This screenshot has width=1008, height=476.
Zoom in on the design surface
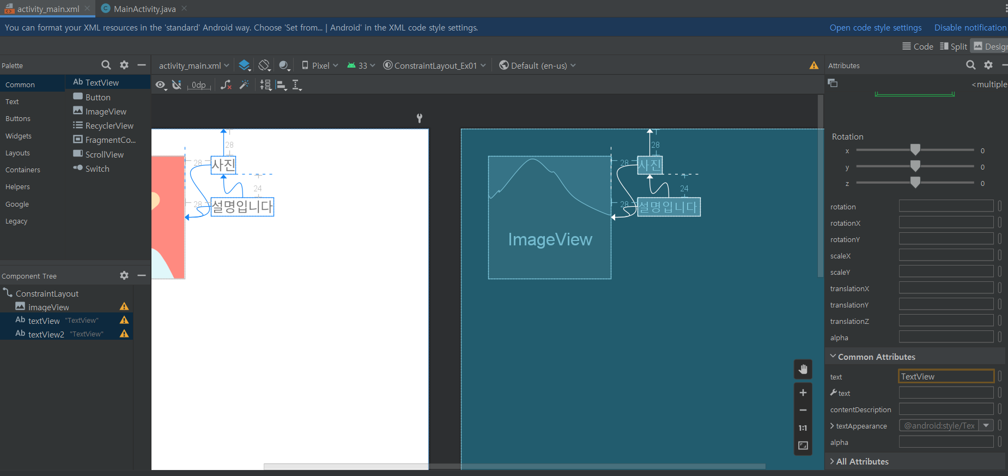[803, 393]
